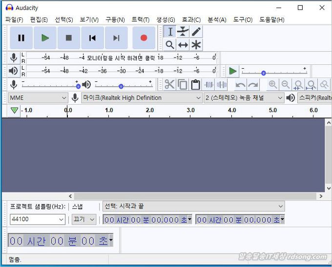Open the 도움말(H) menu
332x267 pixels.
tap(271, 19)
